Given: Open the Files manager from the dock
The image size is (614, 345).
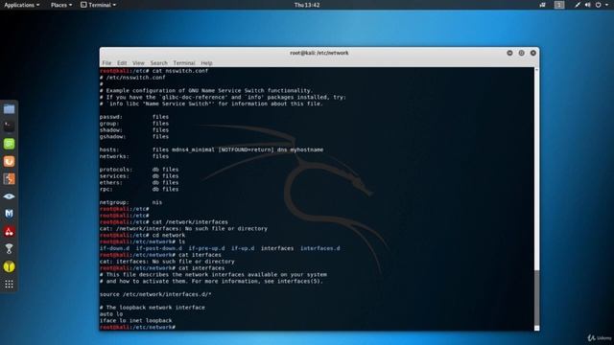Looking at the screenshot, I should [x=9, y=109].
